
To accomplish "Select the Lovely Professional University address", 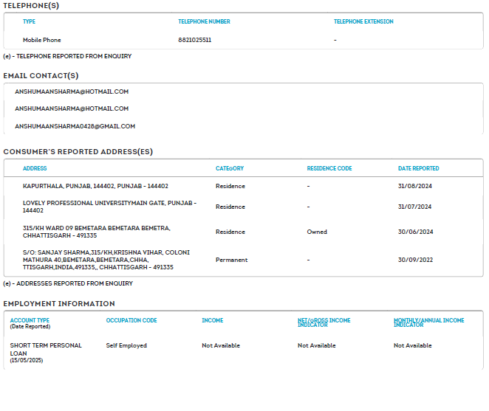I will click(x=109, y=206).
